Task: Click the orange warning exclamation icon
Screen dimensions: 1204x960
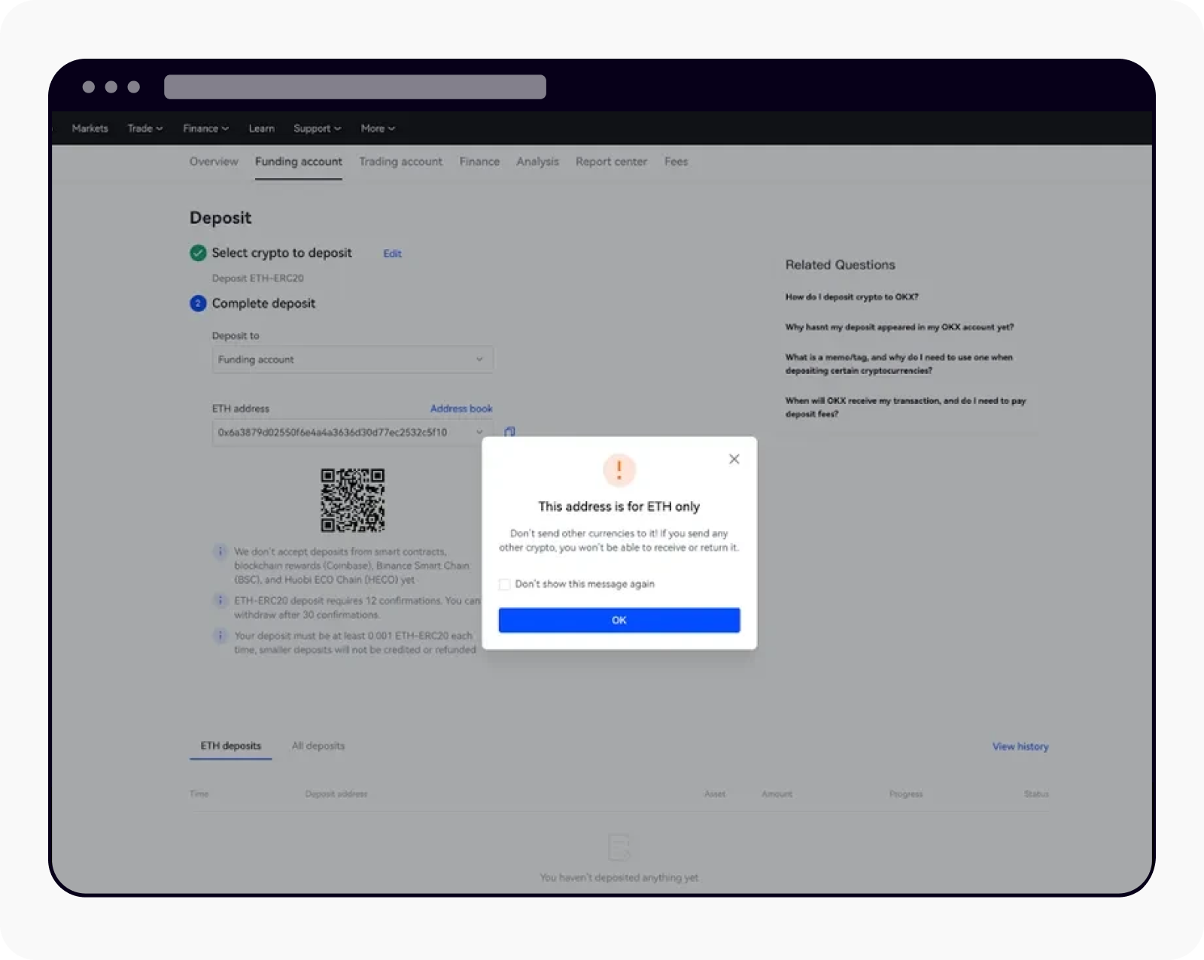Action: [x=619, y=469]
